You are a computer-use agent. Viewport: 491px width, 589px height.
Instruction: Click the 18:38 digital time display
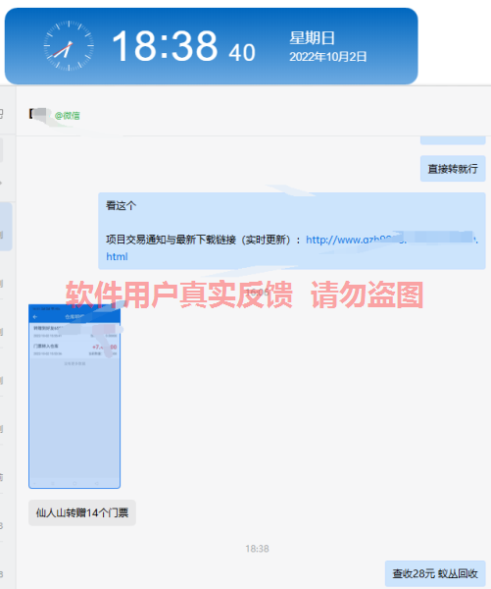click(x=165, y=46)
